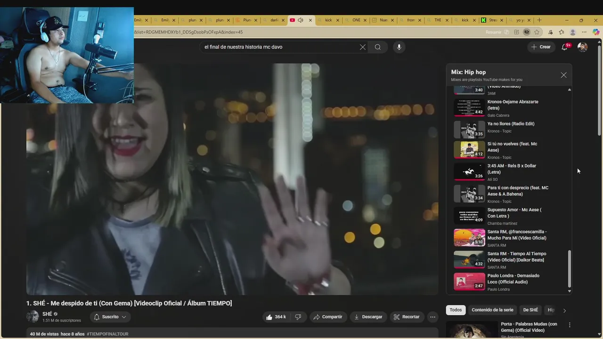Switch to the THE browser tab

[x=438, y=20]
